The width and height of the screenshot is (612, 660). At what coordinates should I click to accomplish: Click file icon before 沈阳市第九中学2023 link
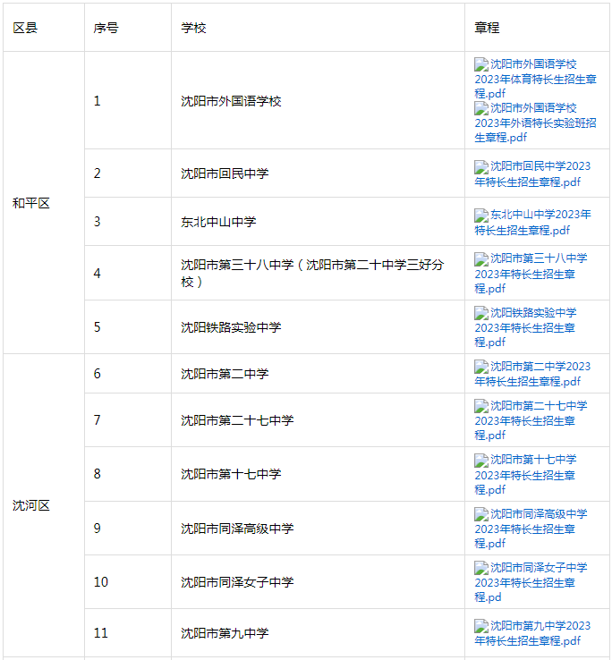[x=481, y=626]
